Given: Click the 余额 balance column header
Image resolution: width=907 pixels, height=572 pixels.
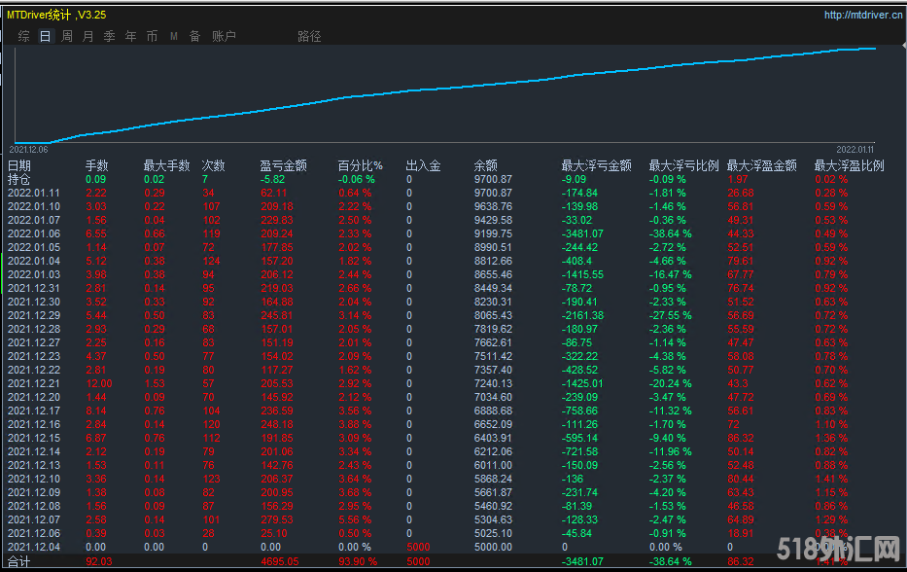Looking at the screenshot, I should pyautogui.click(x=485, y=165).
